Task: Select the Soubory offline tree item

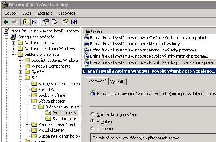Action: 52,95
